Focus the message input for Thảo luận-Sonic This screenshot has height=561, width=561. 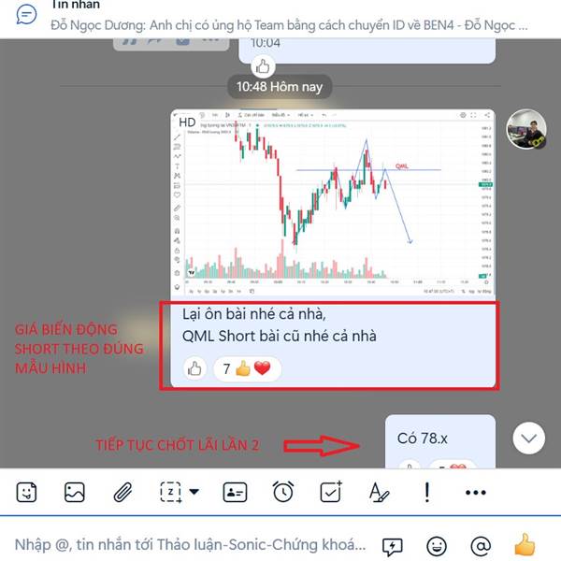point(191,545)
